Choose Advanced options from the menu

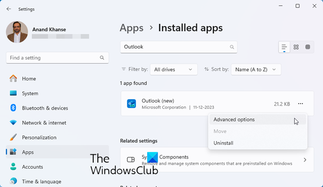[257, 120]
